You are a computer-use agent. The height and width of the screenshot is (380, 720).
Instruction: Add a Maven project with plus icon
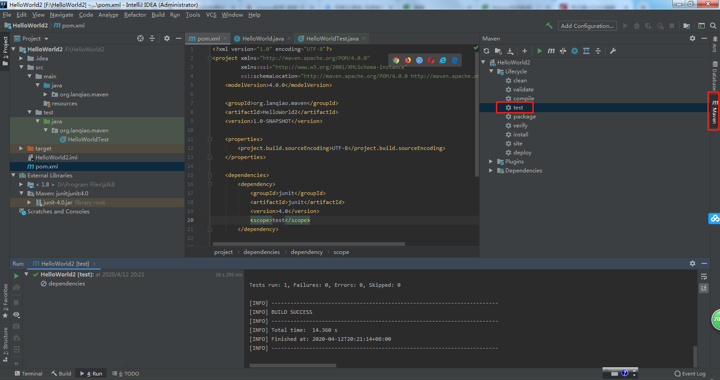pyautogui.click(x=525, y=51)
